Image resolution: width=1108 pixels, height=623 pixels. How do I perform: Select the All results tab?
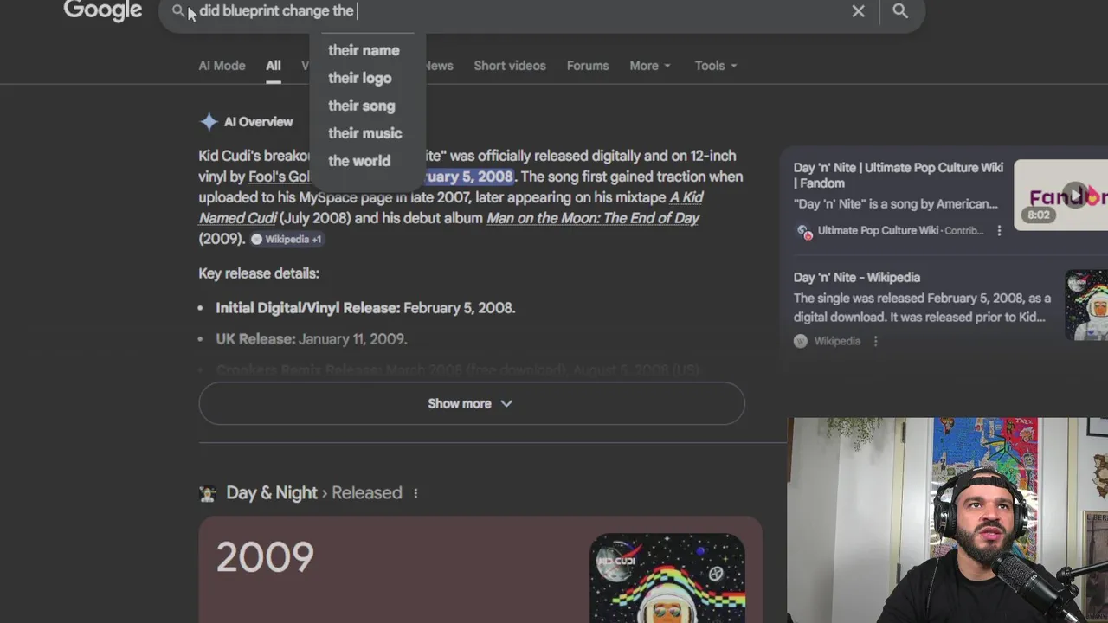pos(273,66)
